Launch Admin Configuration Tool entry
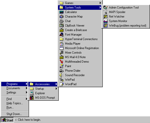The height and width of the screenshot is (123, 150). tap(125, 8)
